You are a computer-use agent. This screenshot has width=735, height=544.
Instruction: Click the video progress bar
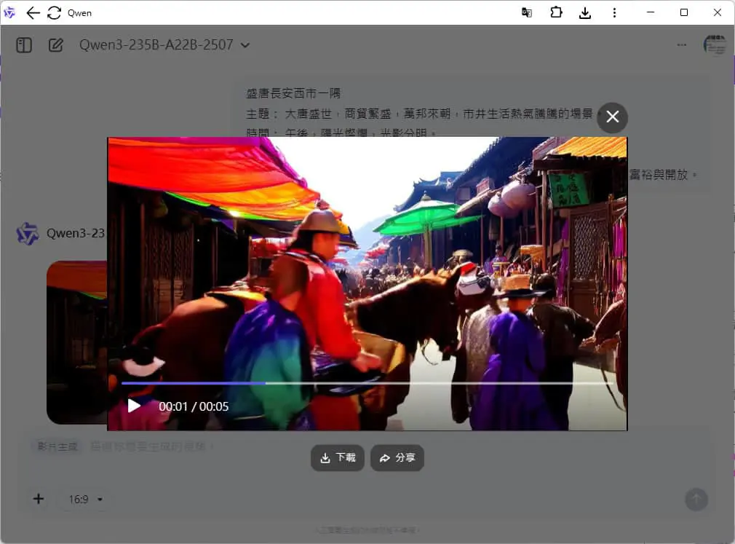(x=367, y=383)
